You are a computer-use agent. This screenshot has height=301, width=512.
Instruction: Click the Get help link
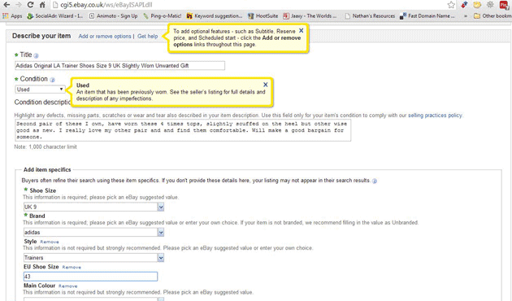(148, 37)
